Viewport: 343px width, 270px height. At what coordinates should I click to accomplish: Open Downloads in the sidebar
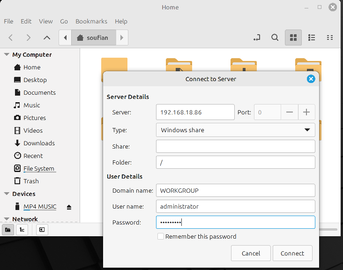tap(39, 143)
